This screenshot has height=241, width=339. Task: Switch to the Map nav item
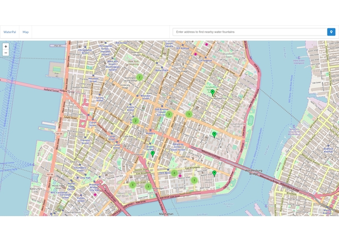(25, 32)
